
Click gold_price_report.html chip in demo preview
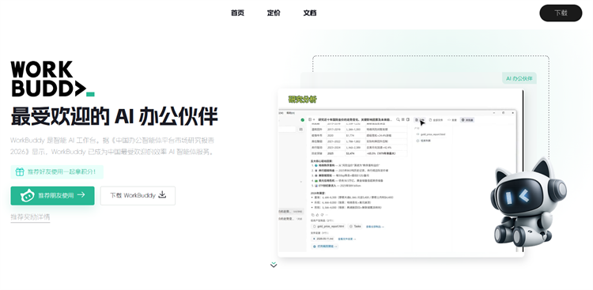[x=328, y=227]
